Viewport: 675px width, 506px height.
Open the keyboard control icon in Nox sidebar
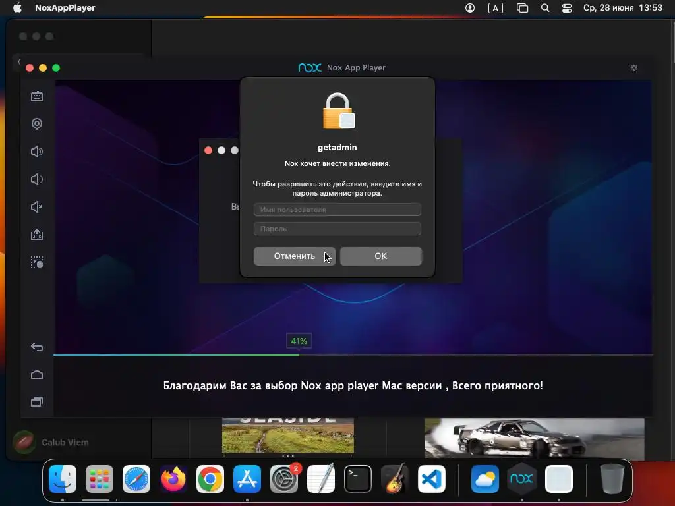click(x=37, y=96)
